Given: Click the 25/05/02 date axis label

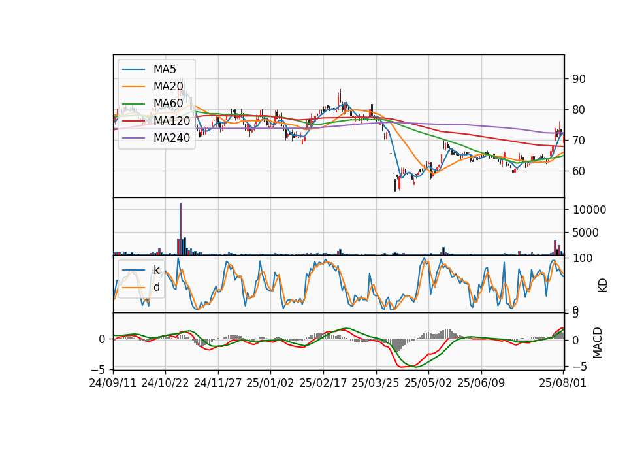Looking at the screenshot, I should click(x=428, y=383).
